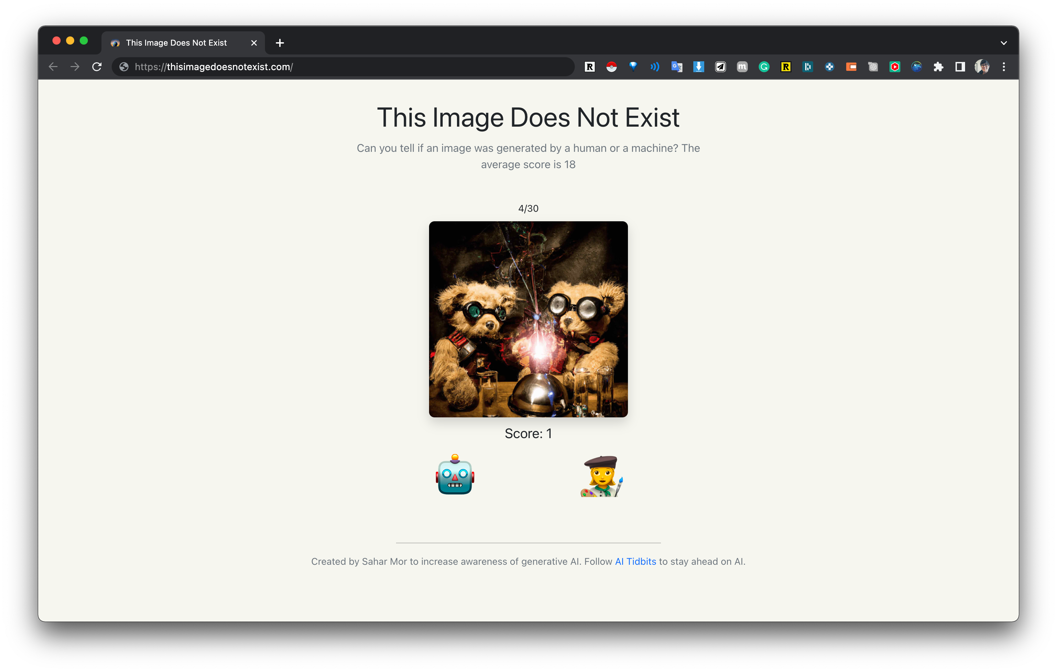Focus the thisimagedoesnotexist.com address bar
This screenshot has width=1057, height=672.
click(343, 67)
